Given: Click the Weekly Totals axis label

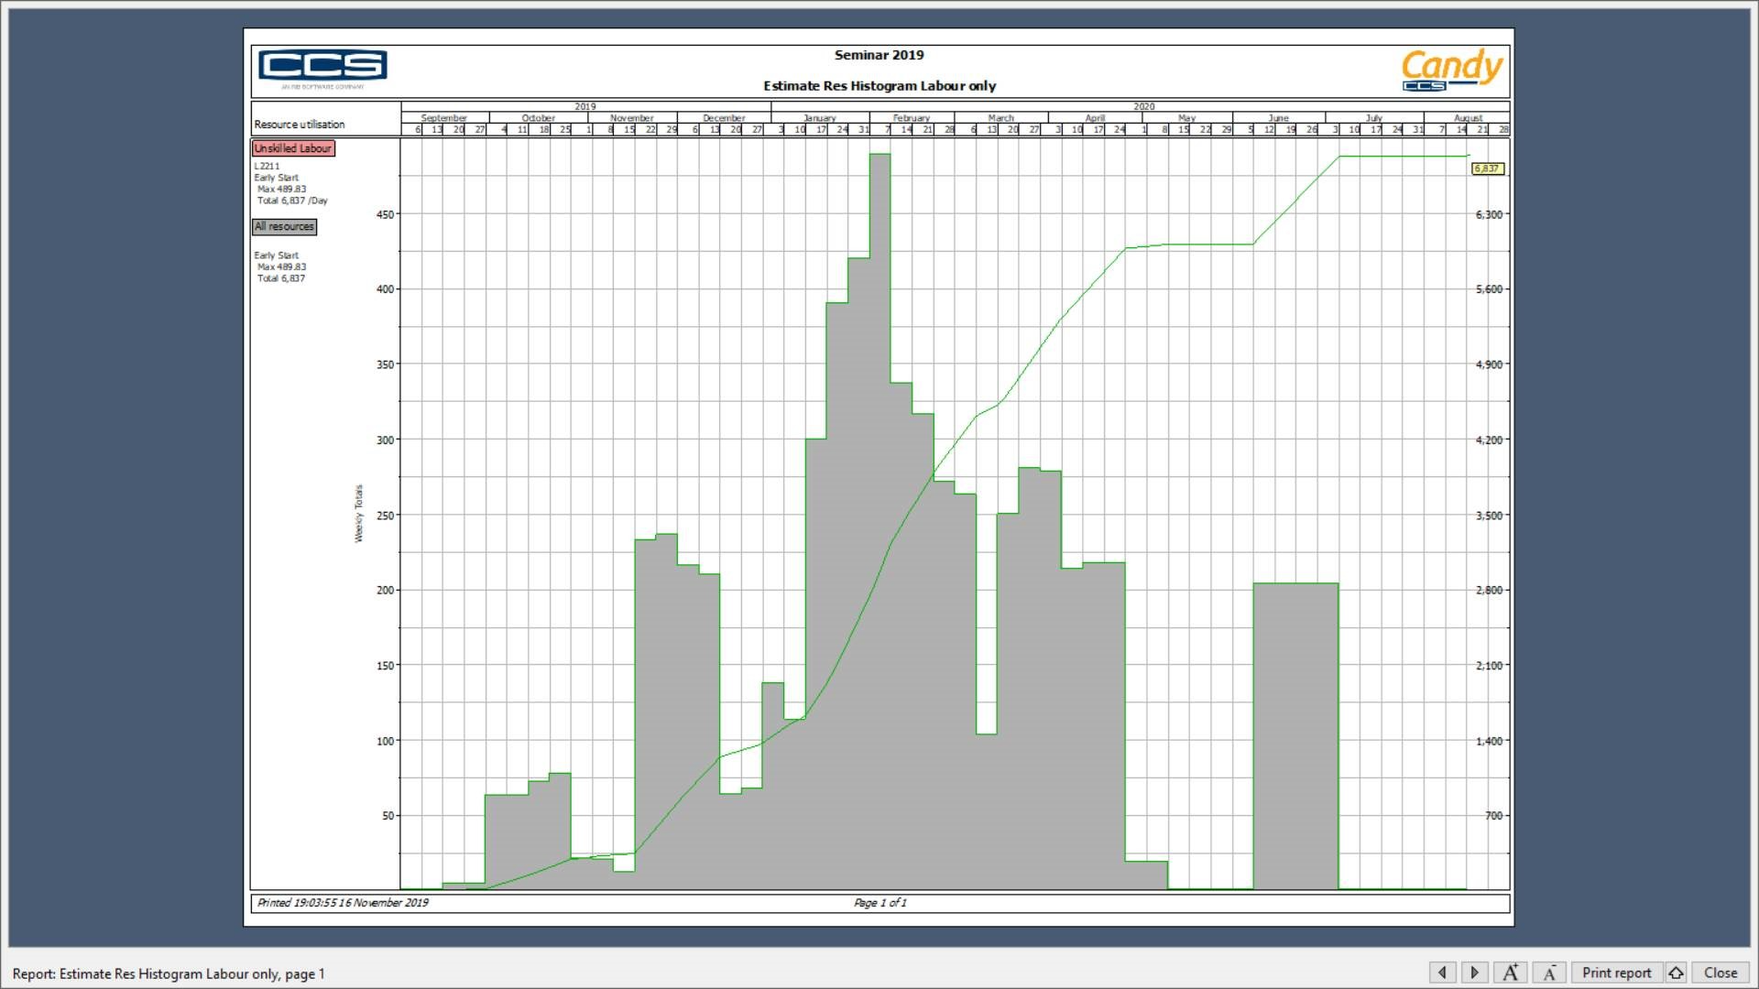Looking at the screenshot, I should [x=358, y=514].
